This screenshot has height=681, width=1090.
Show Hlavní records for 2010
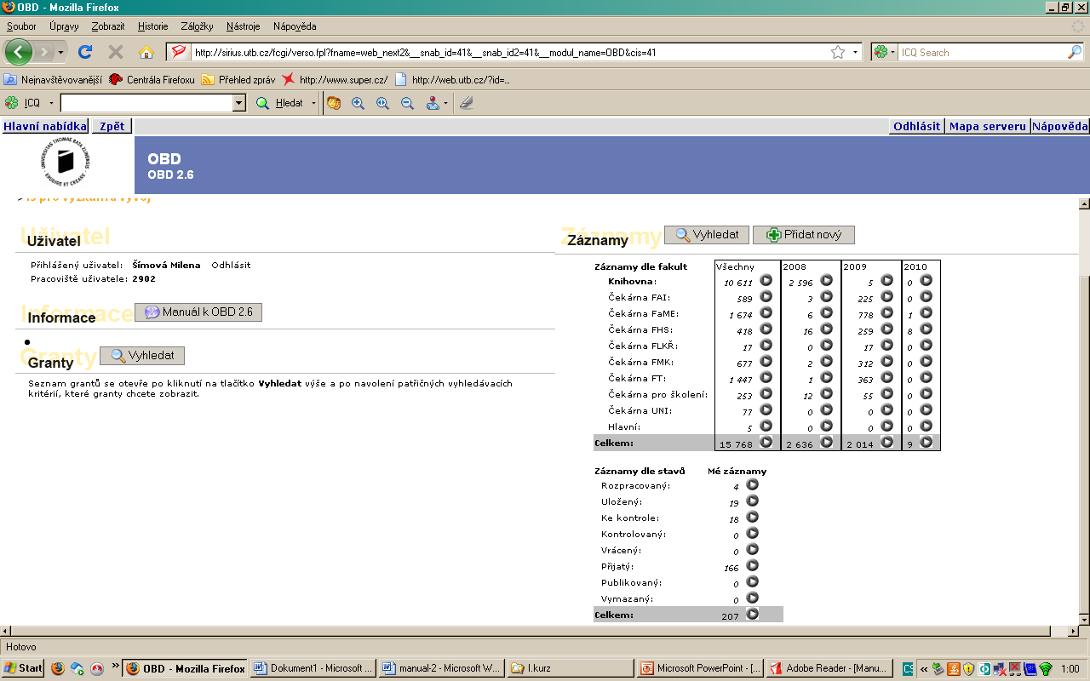coord(926,426)
